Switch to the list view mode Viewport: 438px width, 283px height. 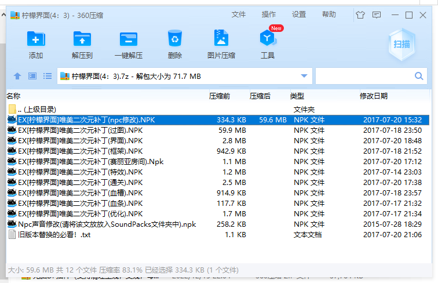point(48,76)
